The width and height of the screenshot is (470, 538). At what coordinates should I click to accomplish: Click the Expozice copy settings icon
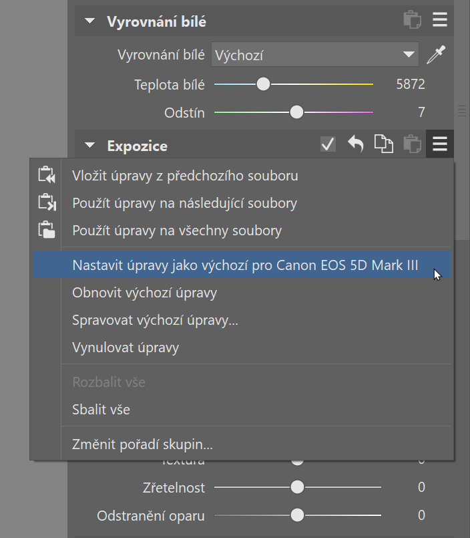(x=383, y=144)
